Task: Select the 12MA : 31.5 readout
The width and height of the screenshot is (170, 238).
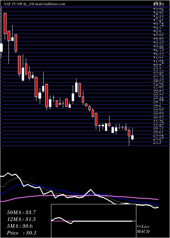Action: point(21,219)
